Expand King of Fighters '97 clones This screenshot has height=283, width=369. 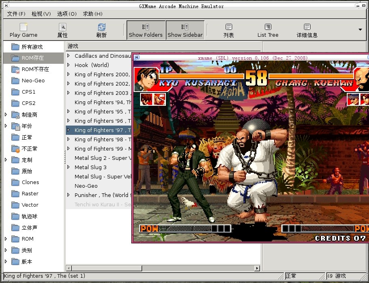pyautogui.click(x=69, y=130)
